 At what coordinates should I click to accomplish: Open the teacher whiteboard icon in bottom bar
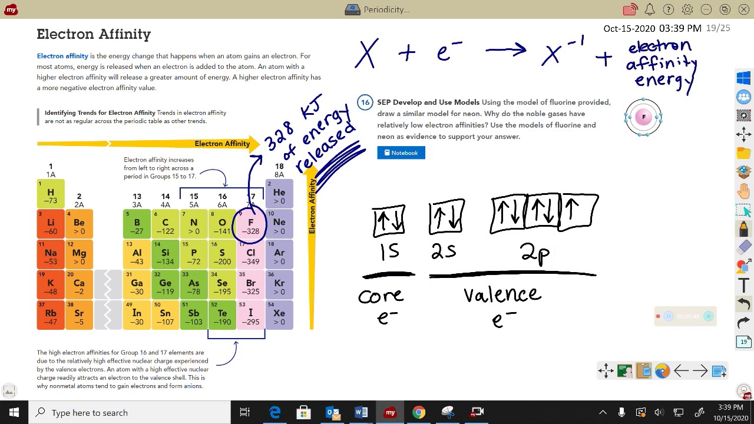click(625, 370)
